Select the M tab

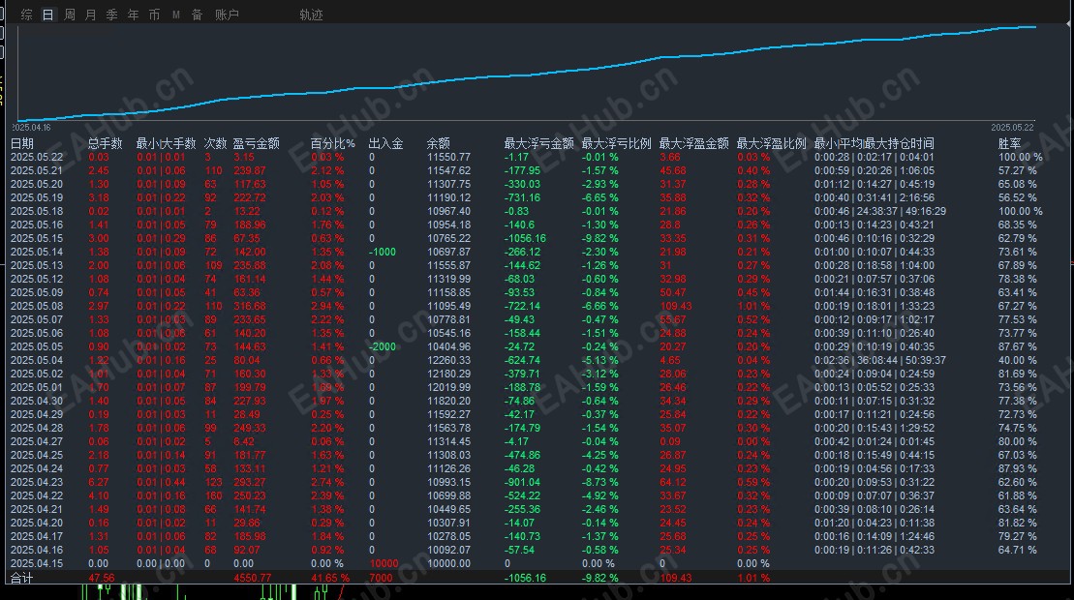[x=176, y=15]
